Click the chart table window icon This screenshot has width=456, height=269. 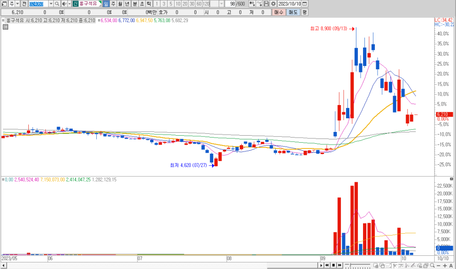point(376,265)
